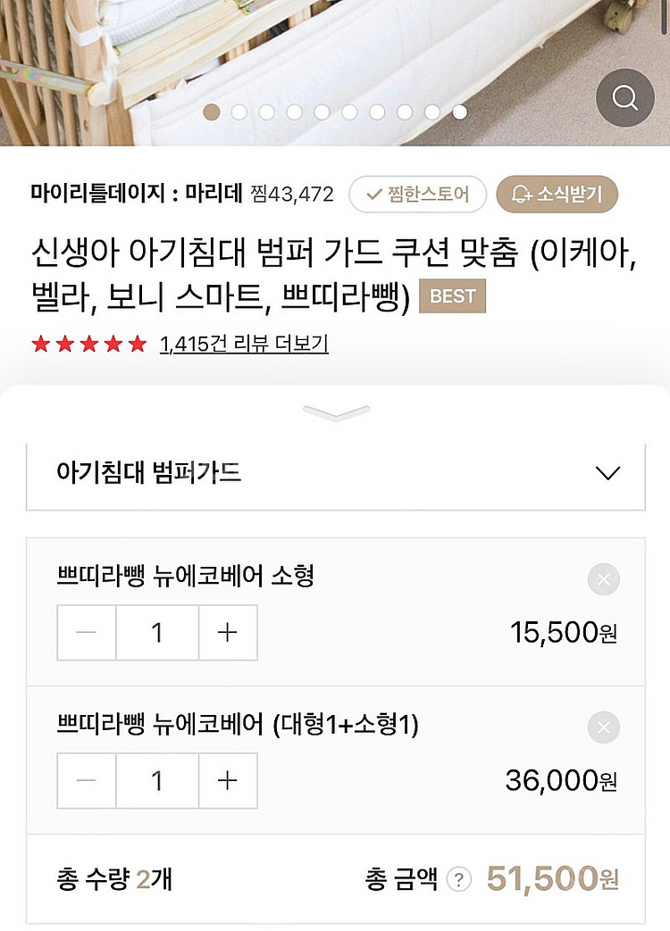Subscribe with the 소식받기 bell button
The width and height of the screenshot is (670, 931).
(x=557, y=194)
